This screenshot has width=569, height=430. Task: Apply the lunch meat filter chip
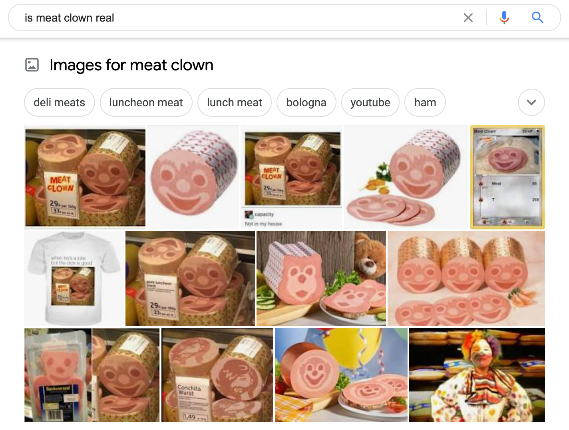(235, 102)
